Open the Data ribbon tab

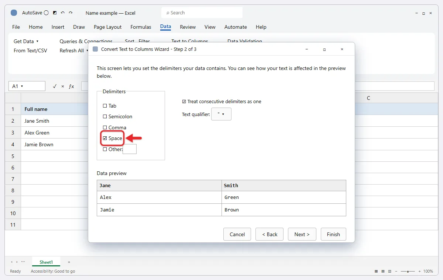pos(166,27)
